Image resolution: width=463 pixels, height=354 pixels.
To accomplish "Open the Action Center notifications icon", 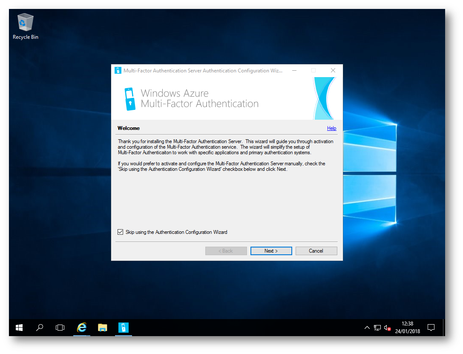I will click(x=431, y=328).
